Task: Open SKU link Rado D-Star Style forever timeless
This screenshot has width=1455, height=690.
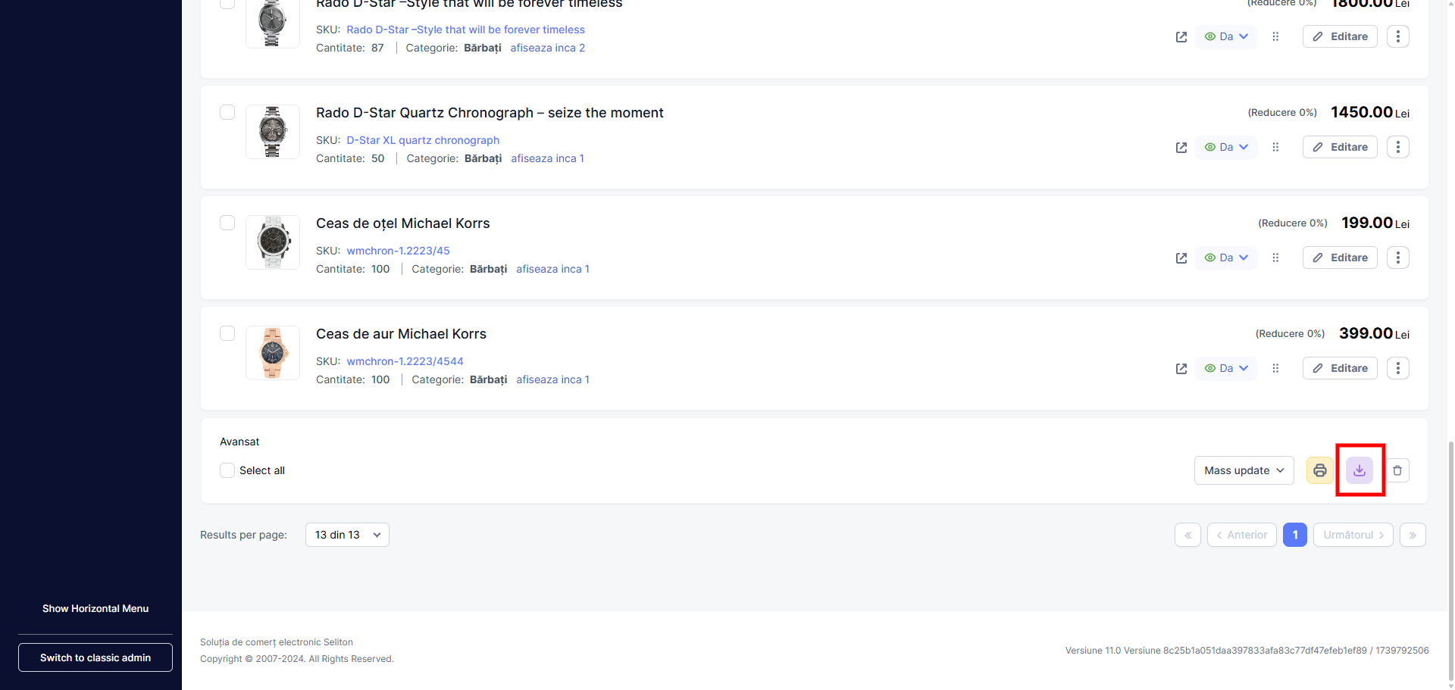Action: point(466,30)
